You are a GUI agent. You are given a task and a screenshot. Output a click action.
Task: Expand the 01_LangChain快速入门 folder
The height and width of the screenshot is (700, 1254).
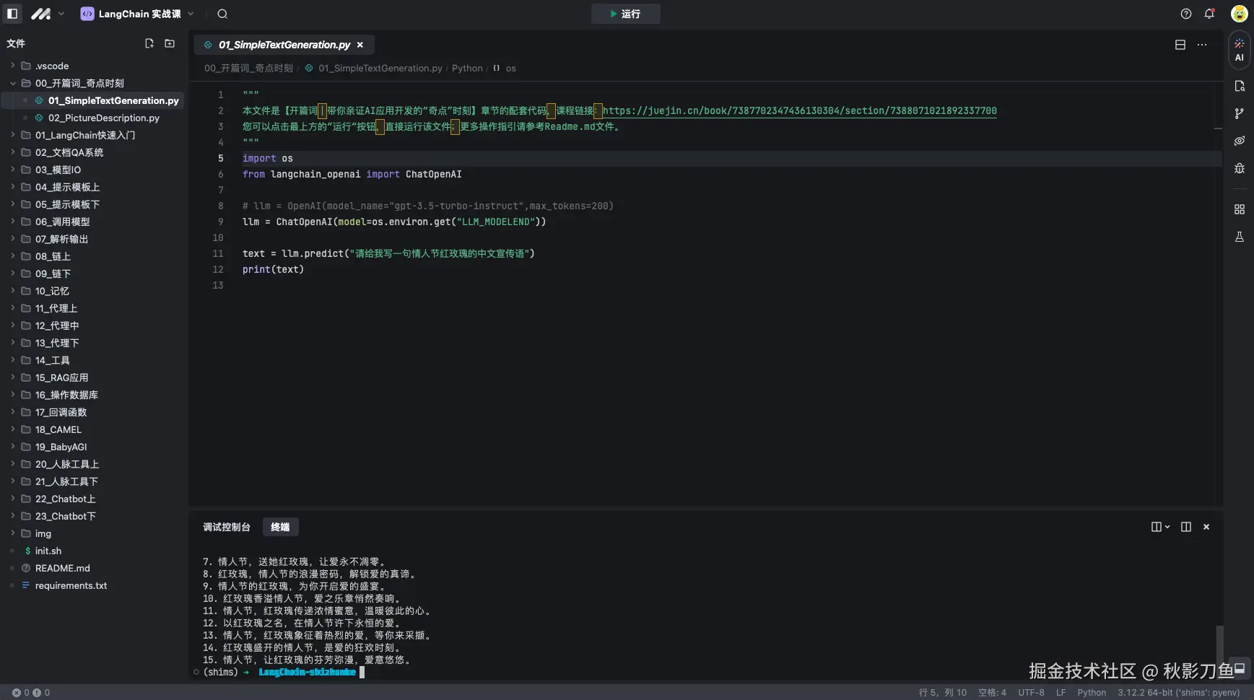pyautogui.click(x=84, y=135)
